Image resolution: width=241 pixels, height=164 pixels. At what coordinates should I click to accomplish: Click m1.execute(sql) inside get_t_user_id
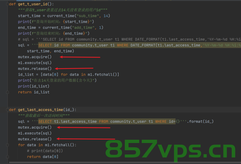point(35,63)
